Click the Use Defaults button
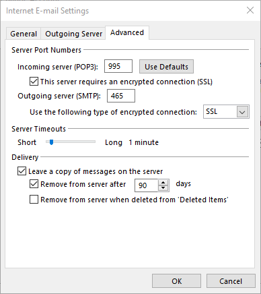The height and width of the screenshot is (294, 261). (x=166, y=67)
